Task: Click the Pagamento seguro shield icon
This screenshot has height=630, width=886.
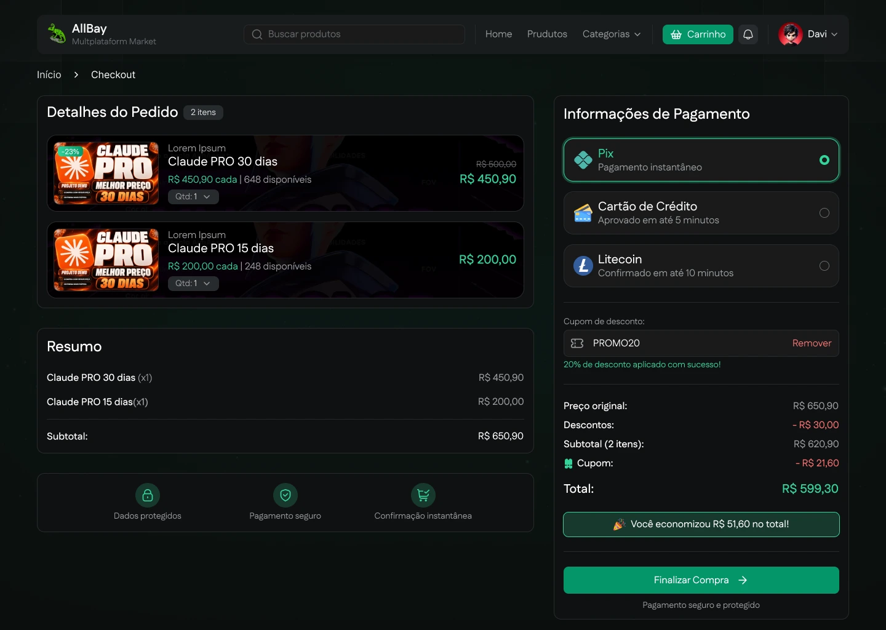Action: tap(285, 495)
